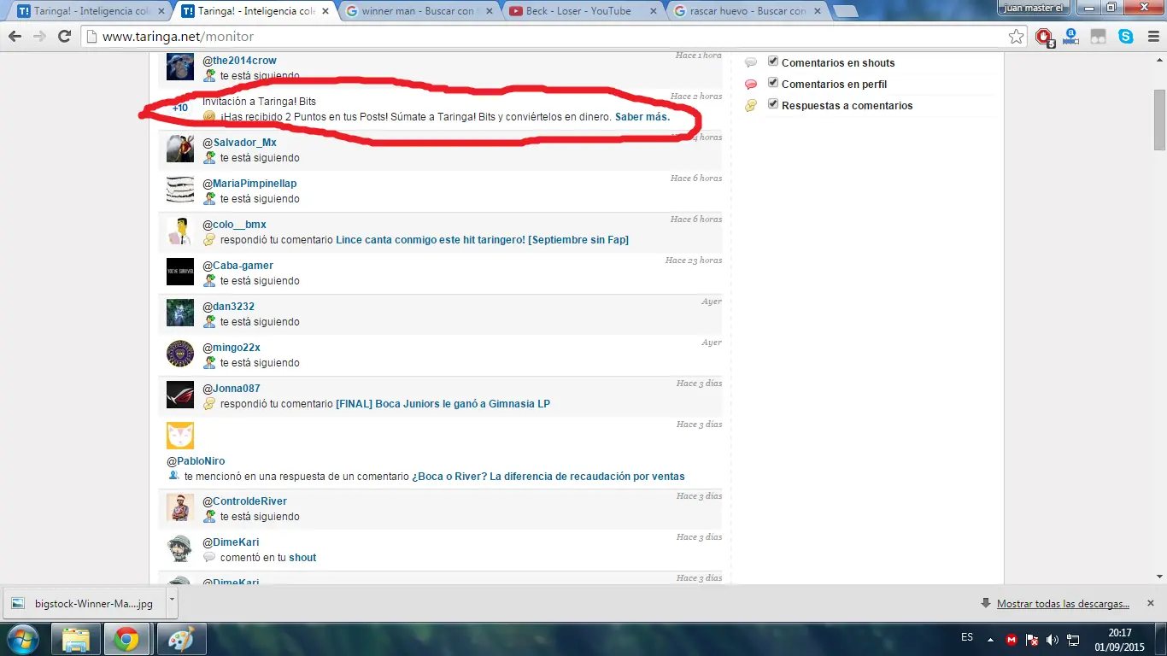
Task: Click the reply icon in colo__bmx row
Action: coord(209,240)
